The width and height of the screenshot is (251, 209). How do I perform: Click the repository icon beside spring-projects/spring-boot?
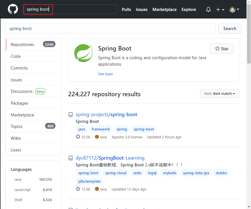point(71,114)
